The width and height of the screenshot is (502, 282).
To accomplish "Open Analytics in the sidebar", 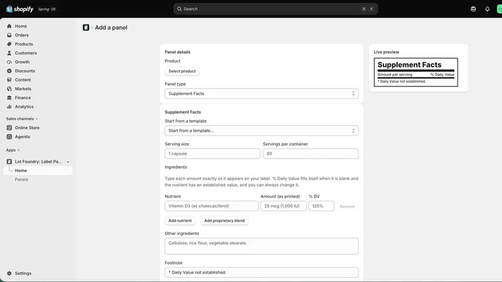I will point(24,107).
